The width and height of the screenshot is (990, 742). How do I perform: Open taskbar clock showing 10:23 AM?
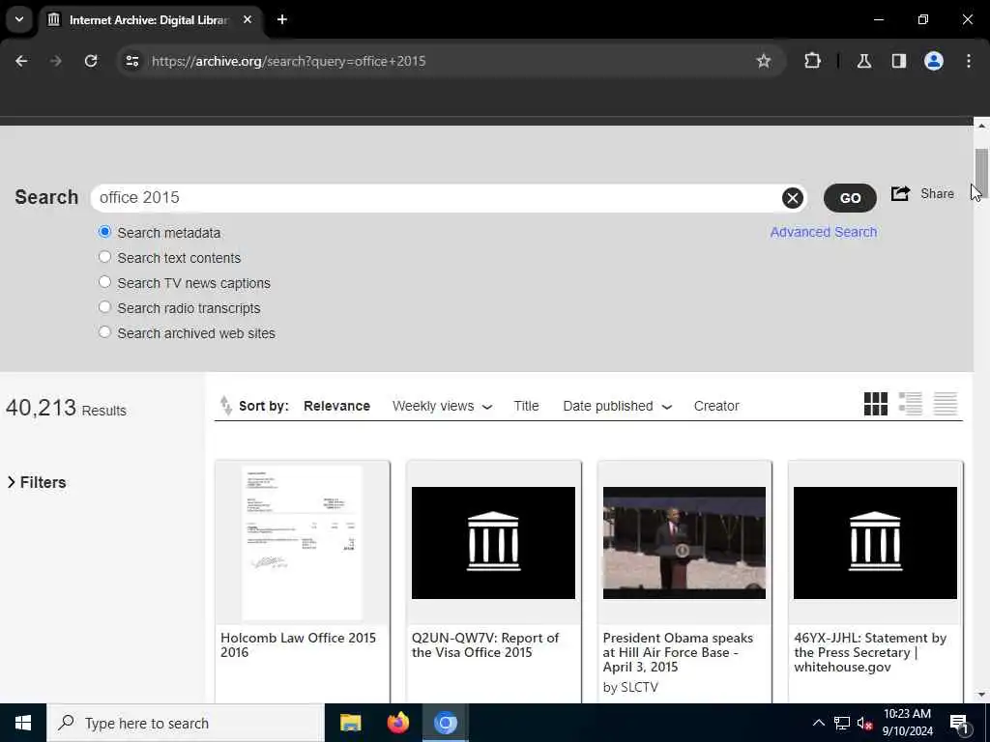coord(907,723)
